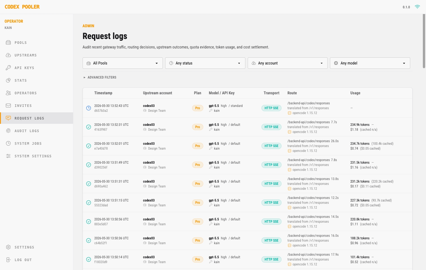Click success check icon for d390256f
The height and width of the screenshot is (270, 426).
click(x=89, y=165)
